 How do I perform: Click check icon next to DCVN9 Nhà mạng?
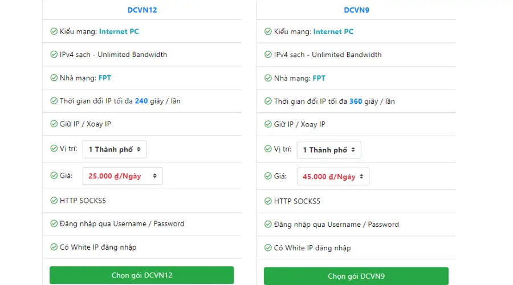click(x=268, y=78)
